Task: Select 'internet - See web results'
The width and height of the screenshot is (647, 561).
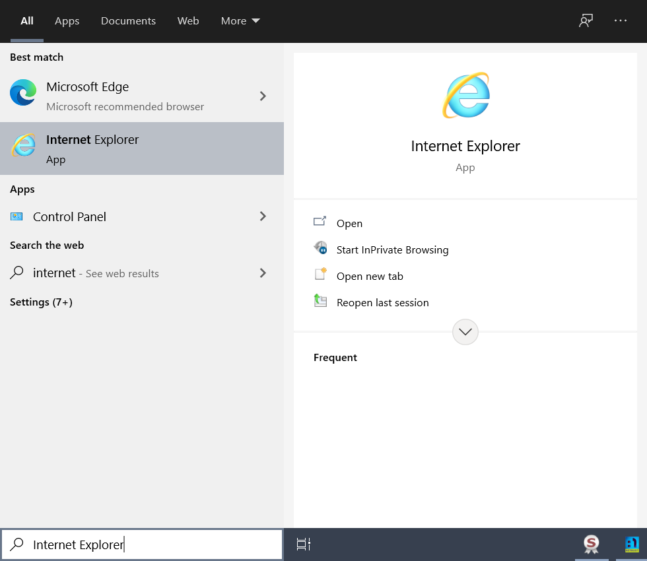Action: pyautogui.click(x=142, y=273)
